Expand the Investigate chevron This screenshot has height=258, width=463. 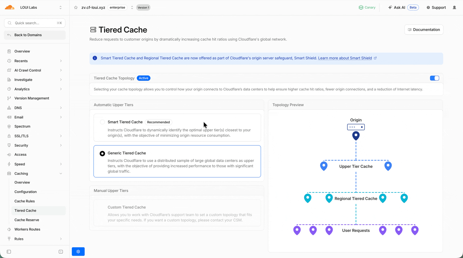pyautogui.click(x=61, y=80)
